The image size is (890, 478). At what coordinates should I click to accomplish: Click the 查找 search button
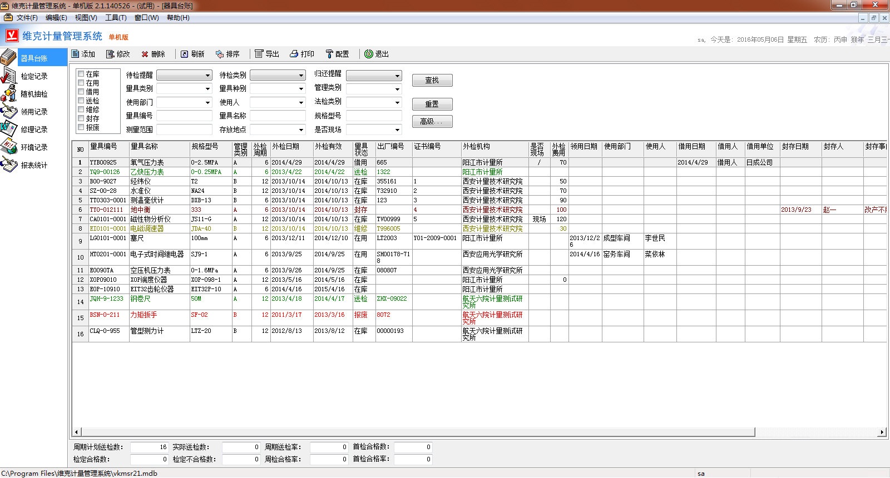tap(432, 81)
